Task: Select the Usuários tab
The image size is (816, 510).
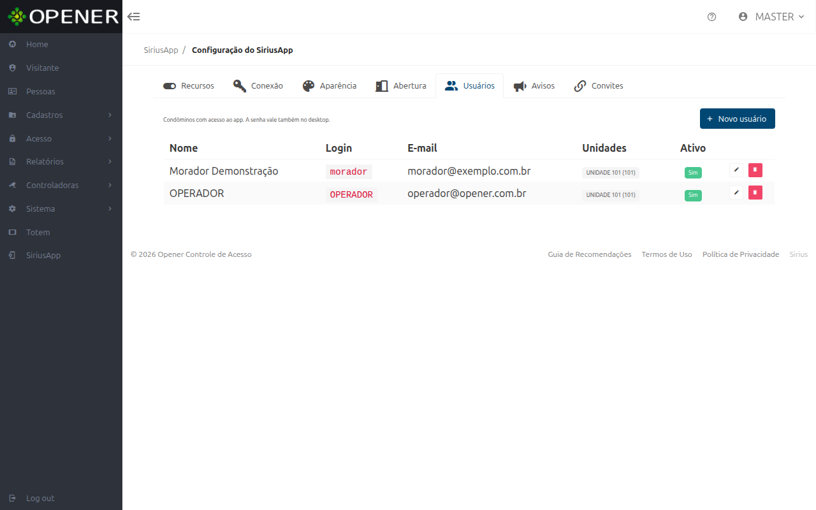Action: coord(470,85)
